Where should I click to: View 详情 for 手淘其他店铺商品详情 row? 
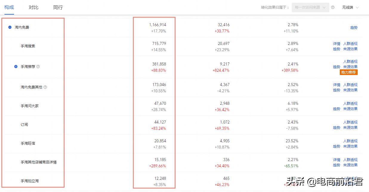tap(336, 160)
